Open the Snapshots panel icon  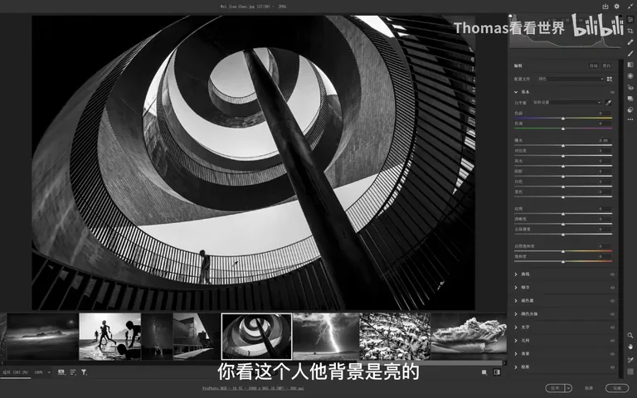[x=630, y=99]
